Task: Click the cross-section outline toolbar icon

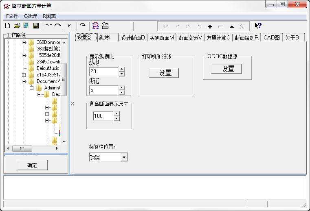Action: pyautogui.click(x=83, y=25)
